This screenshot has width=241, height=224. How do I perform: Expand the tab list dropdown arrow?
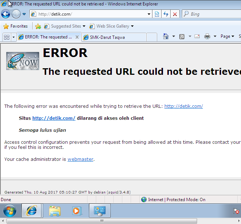pyautogui.click(x=13, y=37)
